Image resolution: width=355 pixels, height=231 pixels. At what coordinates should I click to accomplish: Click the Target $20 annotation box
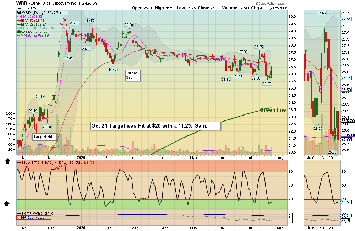tap(133, 75)
